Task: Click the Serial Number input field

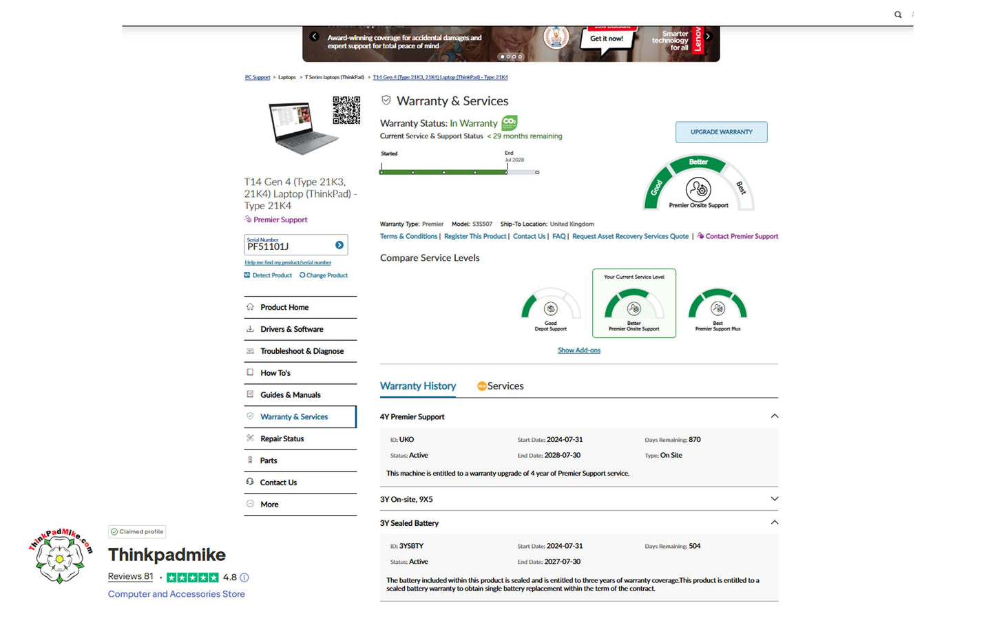Action: [288, 246]
